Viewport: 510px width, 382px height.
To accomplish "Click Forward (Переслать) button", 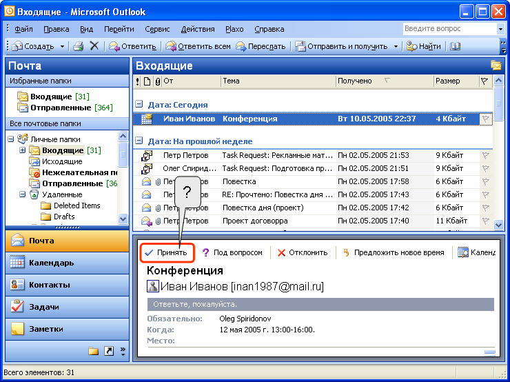I will 261,46.
